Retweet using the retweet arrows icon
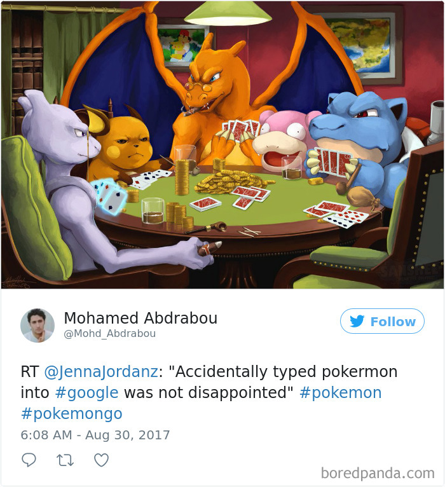 [65, 460]
